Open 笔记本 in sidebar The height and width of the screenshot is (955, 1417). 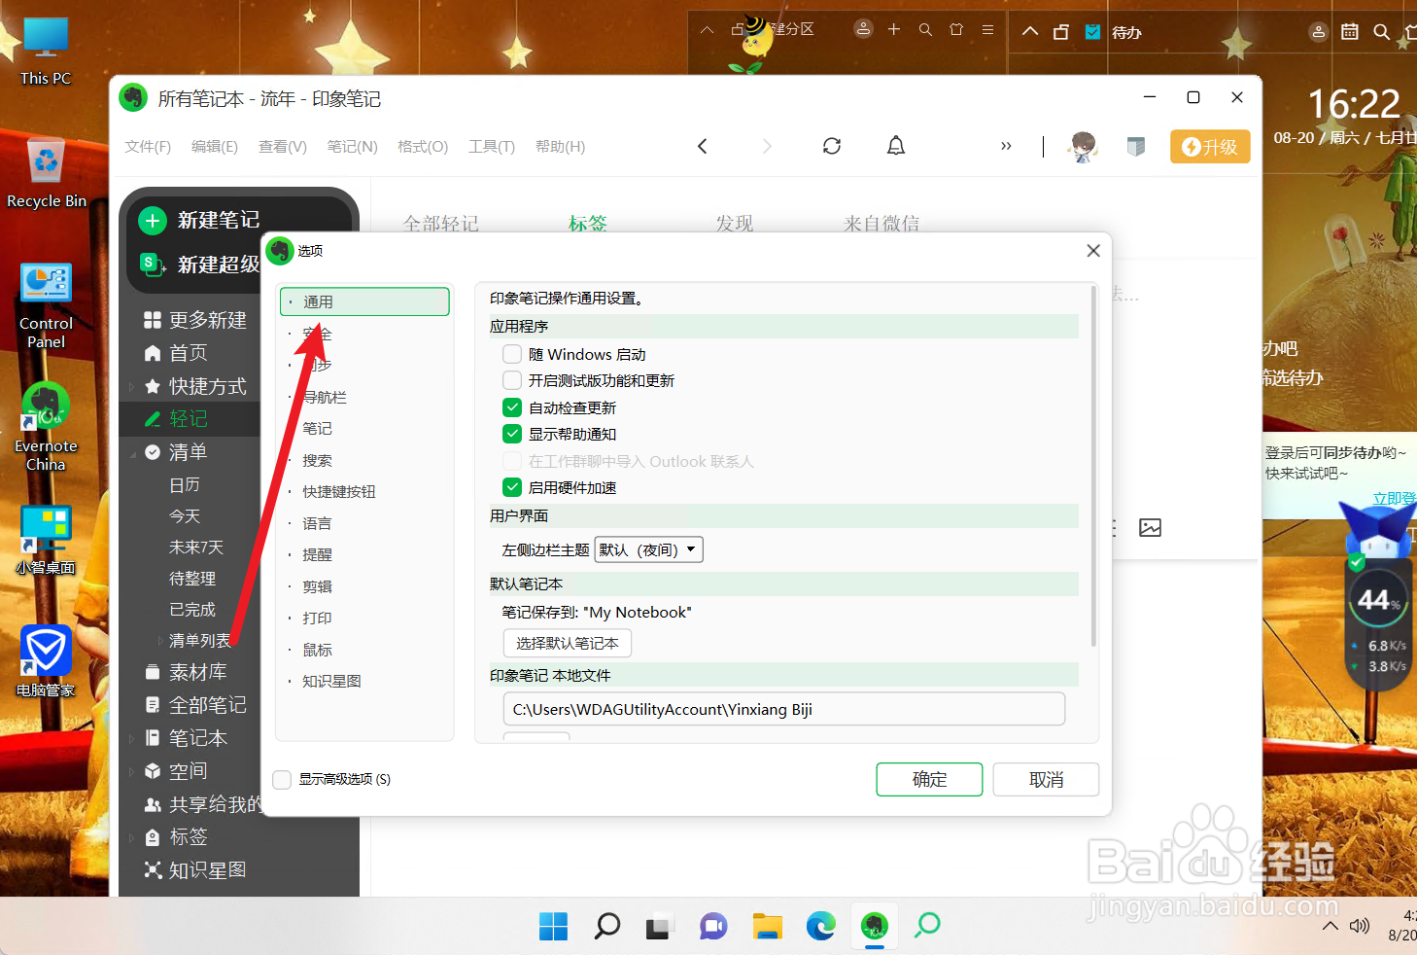186,738
